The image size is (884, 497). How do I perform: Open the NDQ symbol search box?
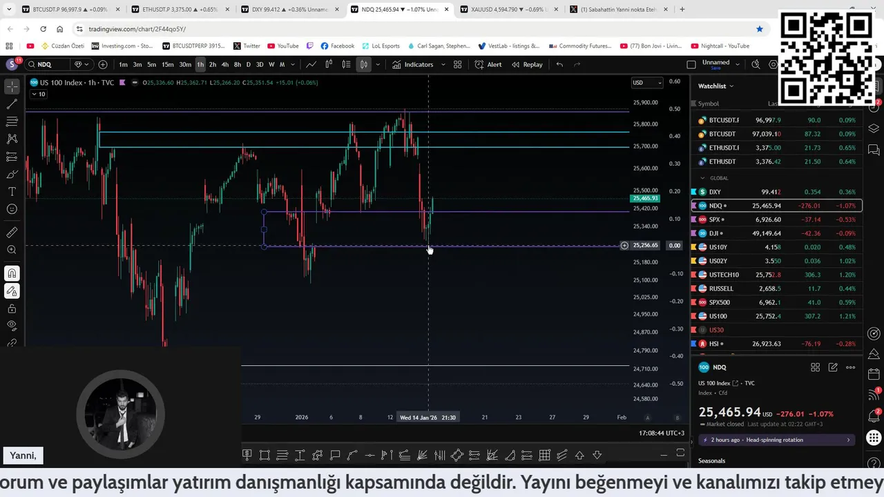point(47,64)
